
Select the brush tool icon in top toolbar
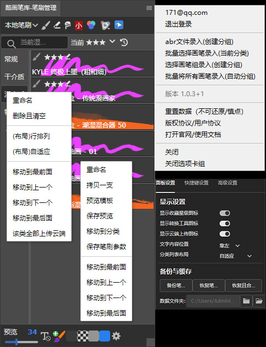pos(46,25)
